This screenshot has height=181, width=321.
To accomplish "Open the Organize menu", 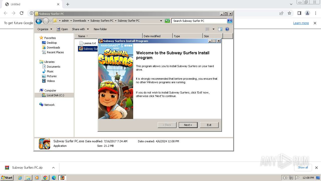I will pos(45,29).
